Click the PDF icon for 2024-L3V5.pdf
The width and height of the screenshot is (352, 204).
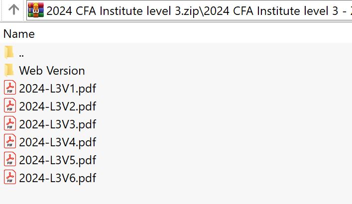point(9,160)
